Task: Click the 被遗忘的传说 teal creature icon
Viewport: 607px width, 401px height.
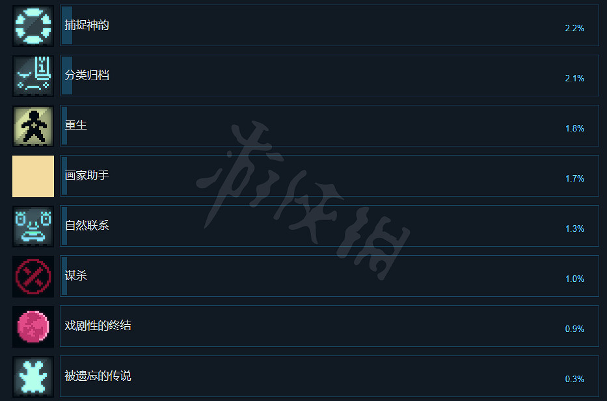Action: tap(33, 377)
